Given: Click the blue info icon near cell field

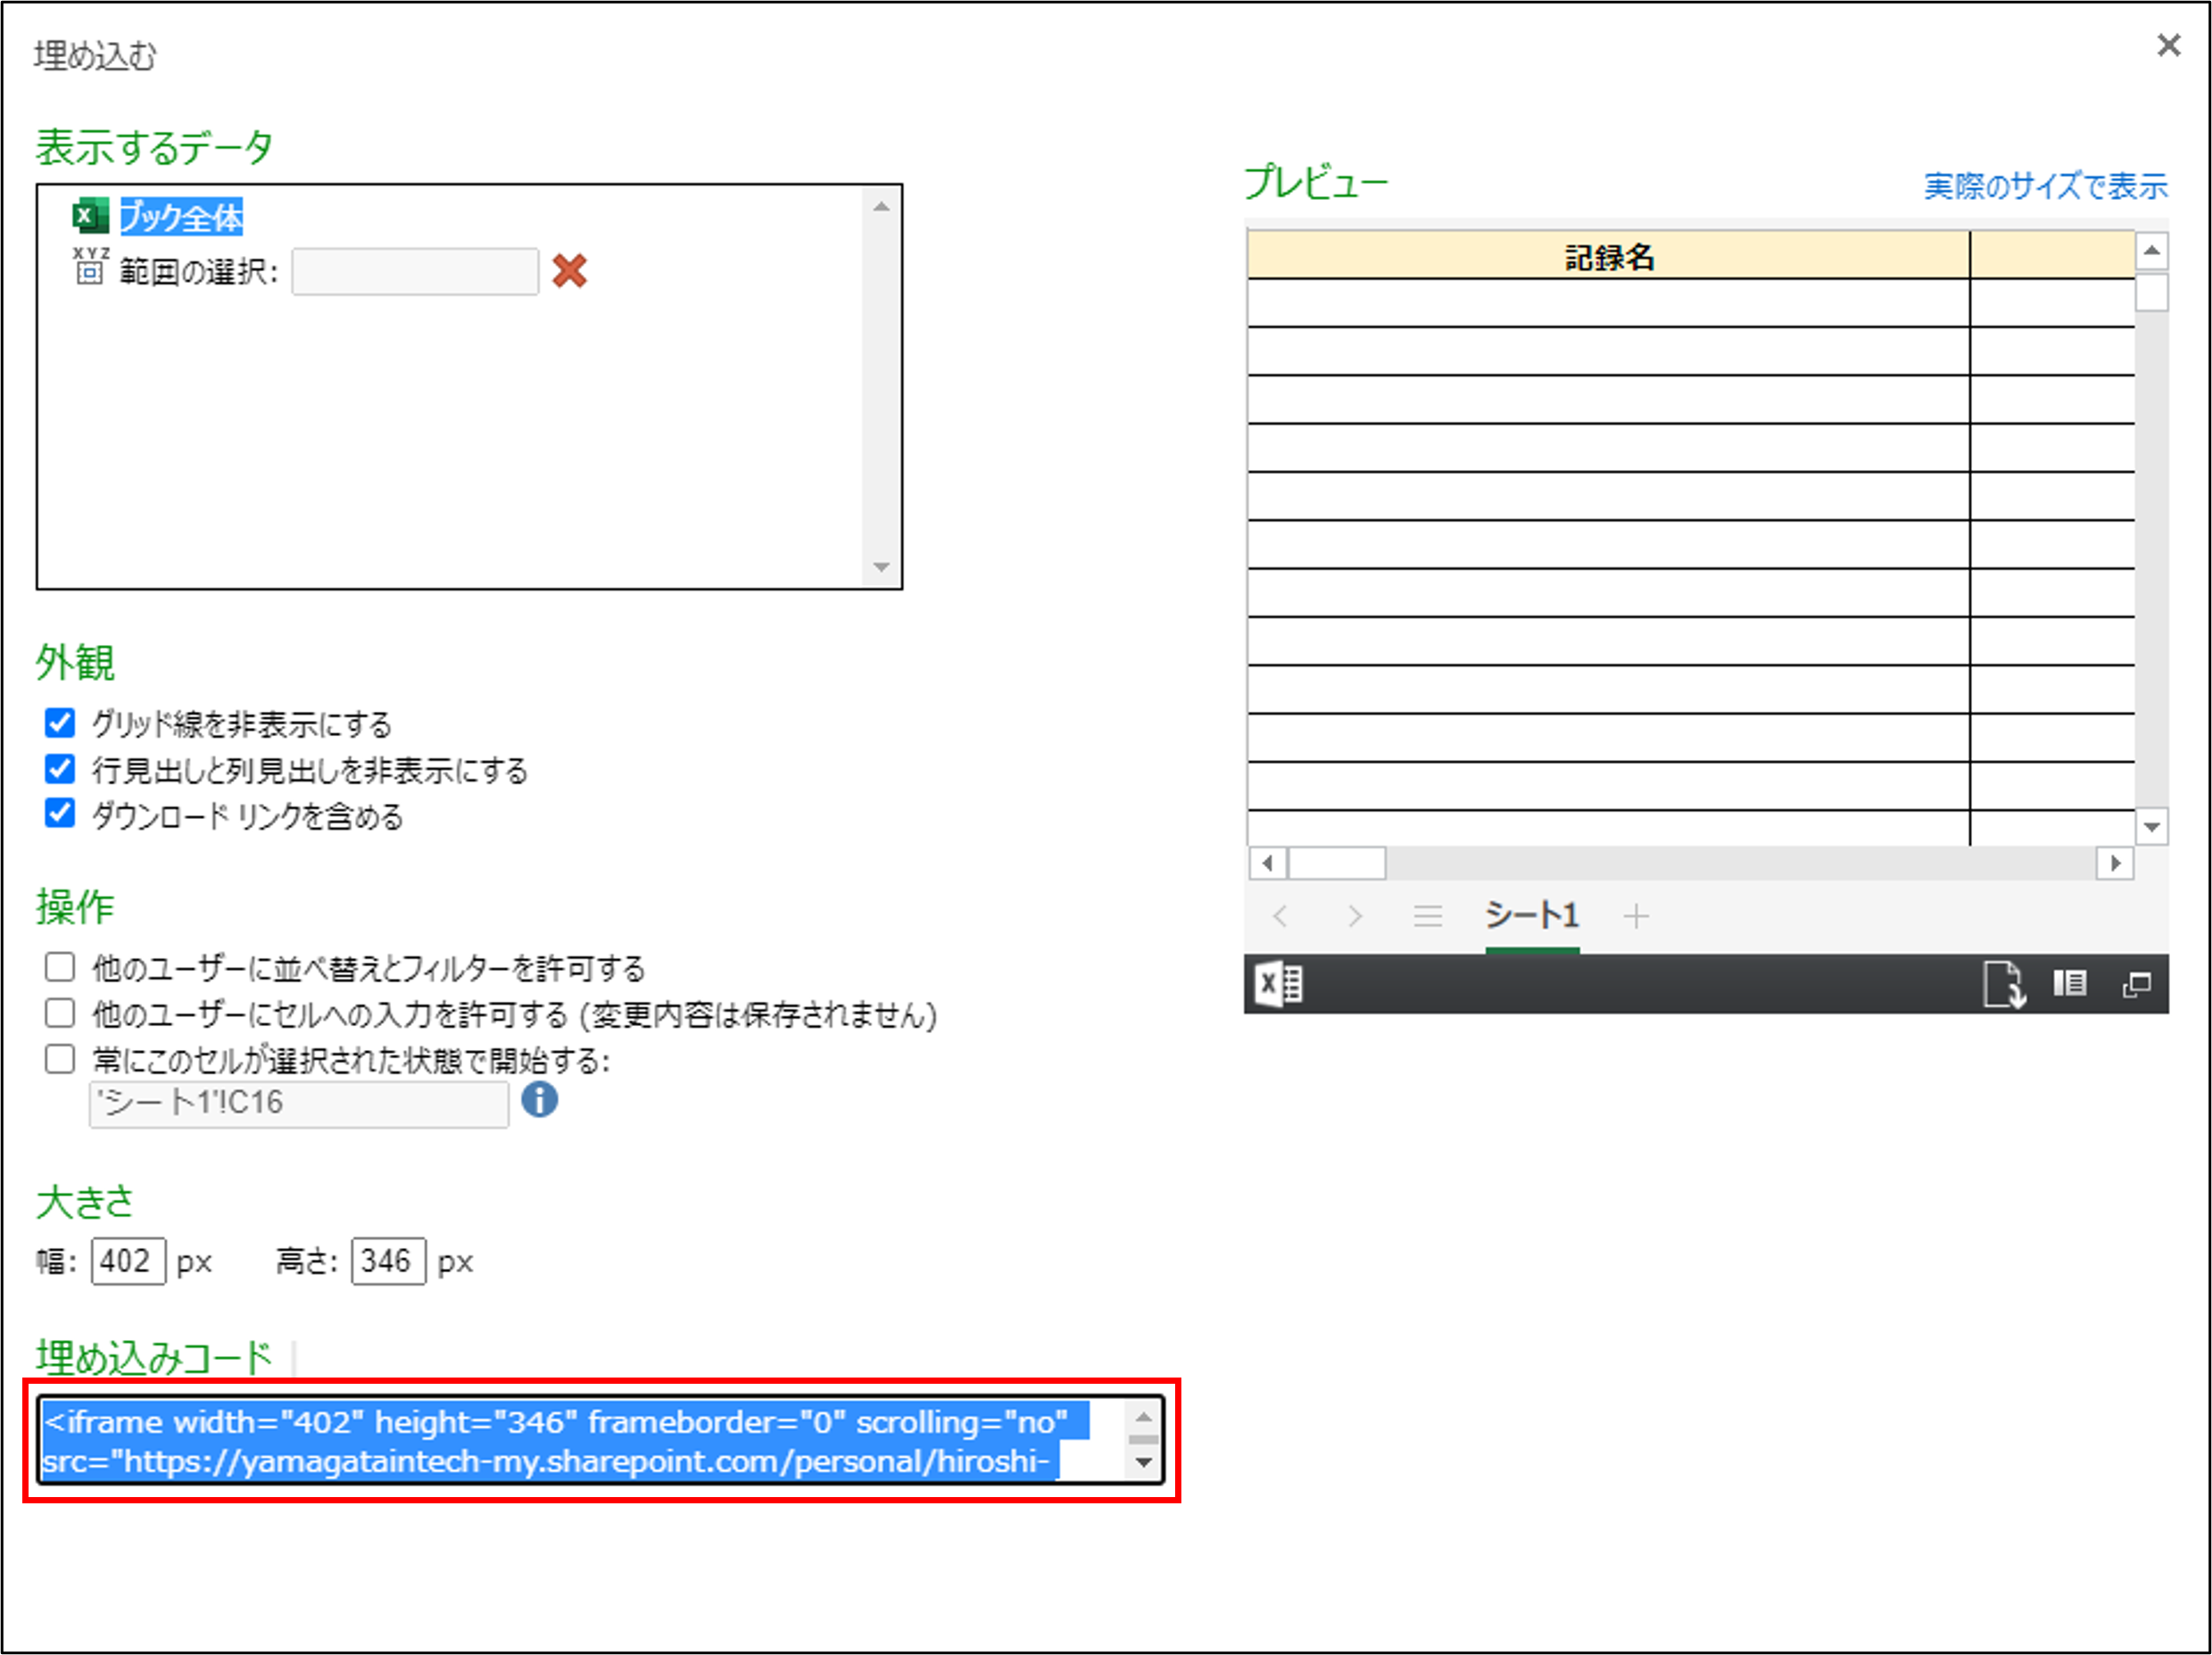Looking at the screenshot, I should click(539, 1100).
